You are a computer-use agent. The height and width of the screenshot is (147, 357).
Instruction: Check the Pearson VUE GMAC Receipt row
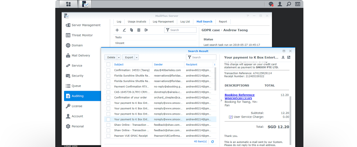pyautogui.click(x=108, y=136)
